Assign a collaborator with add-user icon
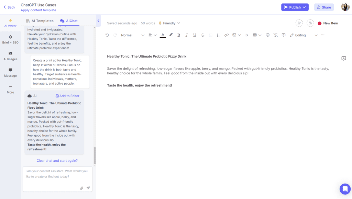Image resolution: width=352 pixels, height=199 pixels. click(x=299, y=23)
